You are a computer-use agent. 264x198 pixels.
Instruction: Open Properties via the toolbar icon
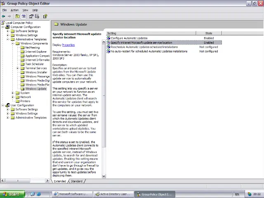tap(31, 16)
